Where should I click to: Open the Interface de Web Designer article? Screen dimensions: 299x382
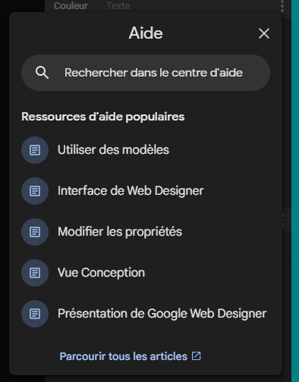click(x=131, y=191)
